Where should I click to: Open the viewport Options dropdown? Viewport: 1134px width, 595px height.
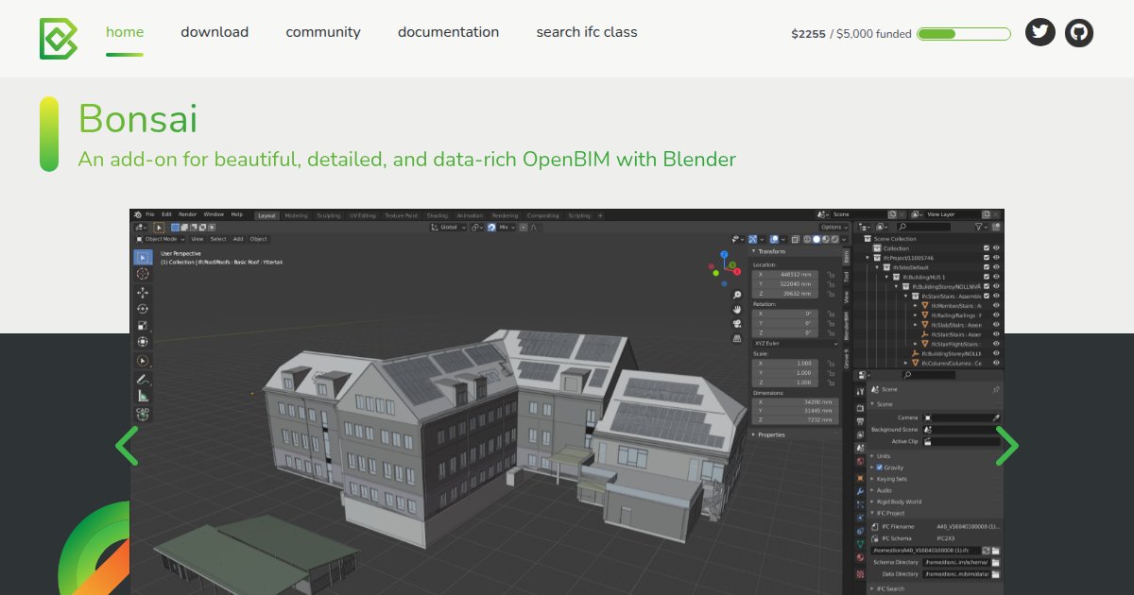(833, 227)
